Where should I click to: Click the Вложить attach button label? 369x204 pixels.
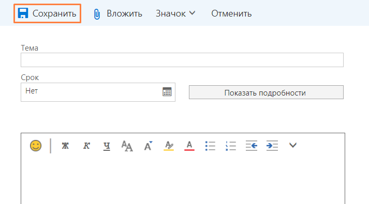point(124,13)
